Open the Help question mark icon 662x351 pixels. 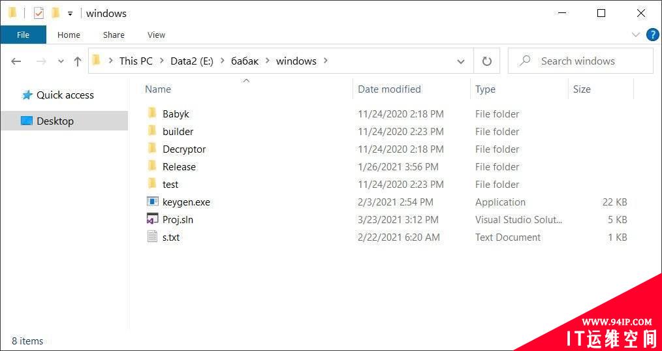pyautogui.click(x=653, y=35)
